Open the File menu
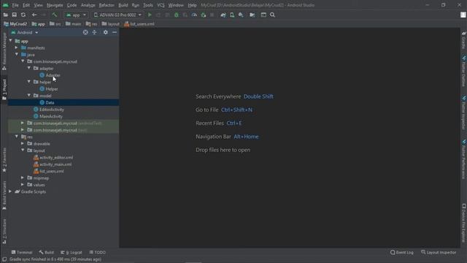Screen dimensions: 467x263 (15, 5)
